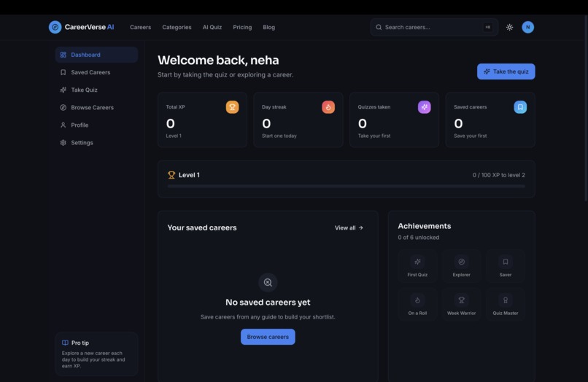This screenshot has width=588, height=382.
Task: Go to Blog in the top navigation
Action: 269,28
